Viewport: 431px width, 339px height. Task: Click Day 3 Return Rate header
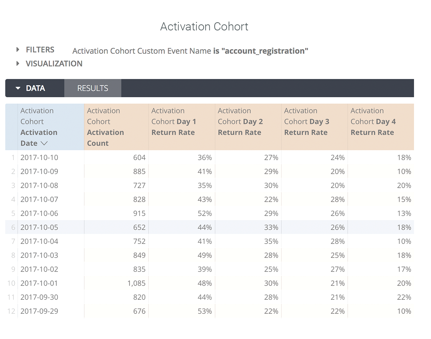[307, 127]
